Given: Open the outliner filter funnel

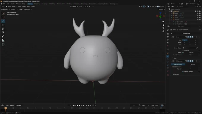Looking at the screenshot, I should coord(196,6).
